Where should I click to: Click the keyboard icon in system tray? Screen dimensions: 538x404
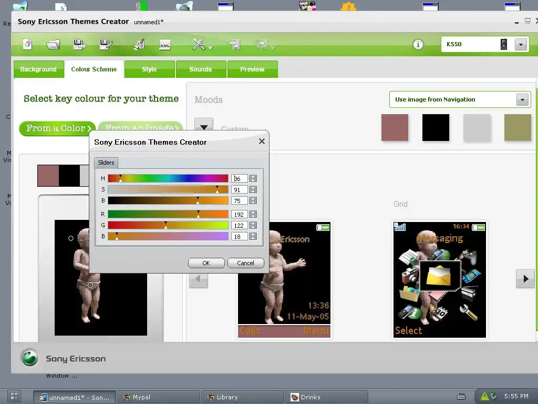pos(461,397)
